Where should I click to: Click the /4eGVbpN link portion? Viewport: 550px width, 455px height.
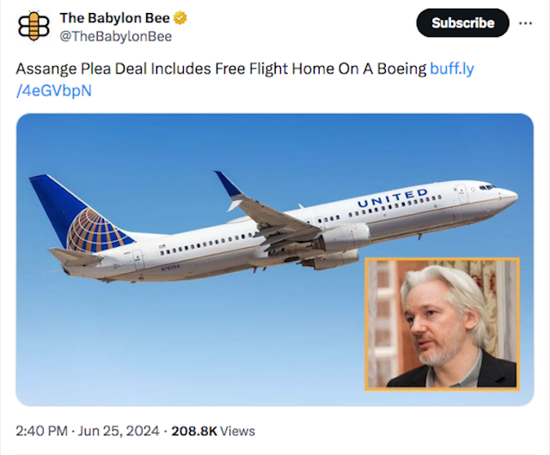pyautogui.click(x=54, y=91)
